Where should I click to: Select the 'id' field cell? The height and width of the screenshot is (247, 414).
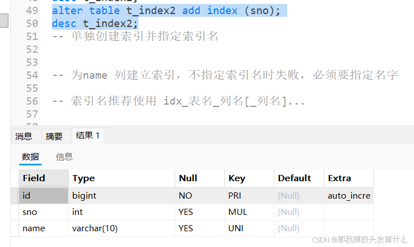click(x=43, y=196)
